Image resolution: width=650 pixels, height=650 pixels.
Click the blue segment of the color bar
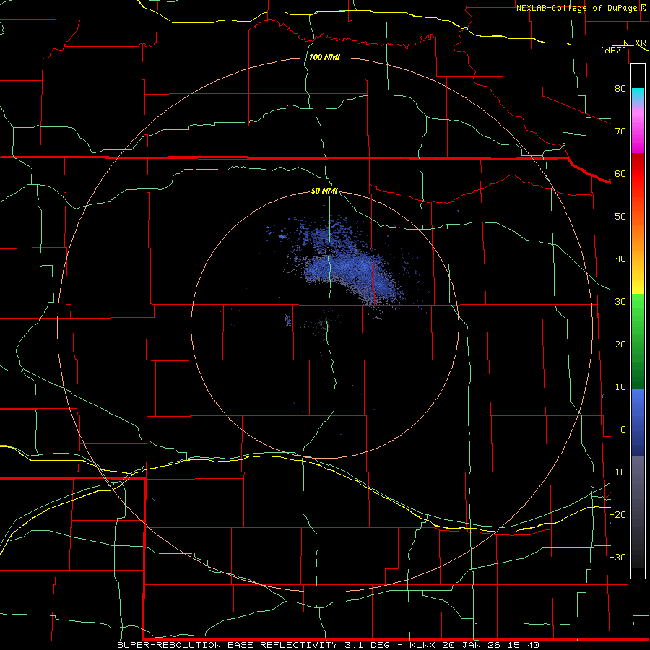point(638,422)
